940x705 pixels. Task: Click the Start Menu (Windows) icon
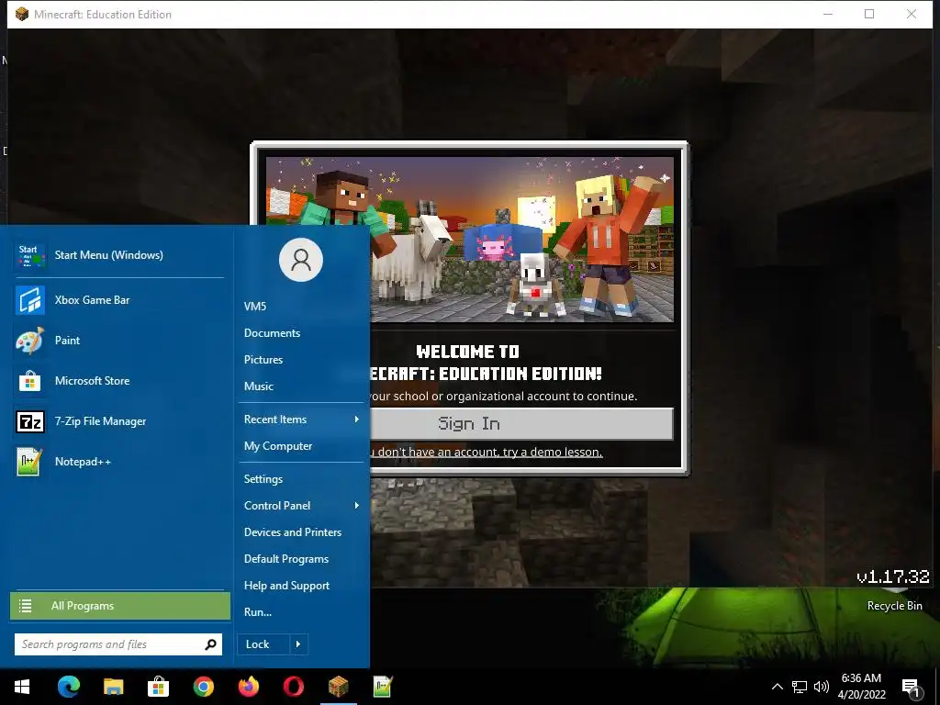[x=30, y=255]
